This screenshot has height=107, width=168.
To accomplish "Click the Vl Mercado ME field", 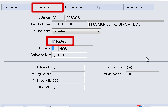I will tap(142, 74).
